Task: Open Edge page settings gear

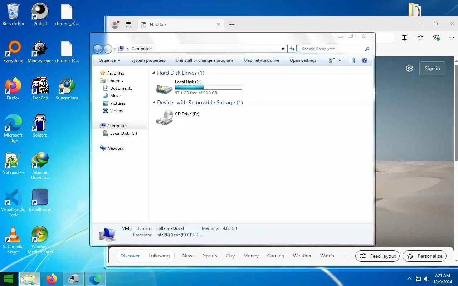Action: pyautogui.click(x=409, y=68)
